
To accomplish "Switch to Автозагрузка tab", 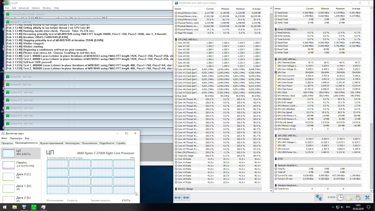I will click(72, 143).
